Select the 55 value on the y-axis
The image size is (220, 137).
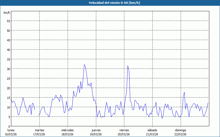pyautogui.click(x=8, y=21)
